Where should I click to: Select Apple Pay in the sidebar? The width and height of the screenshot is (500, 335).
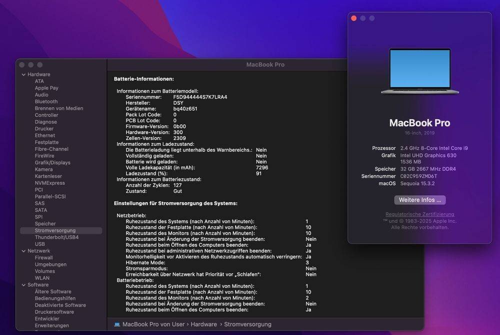point(46,88)
